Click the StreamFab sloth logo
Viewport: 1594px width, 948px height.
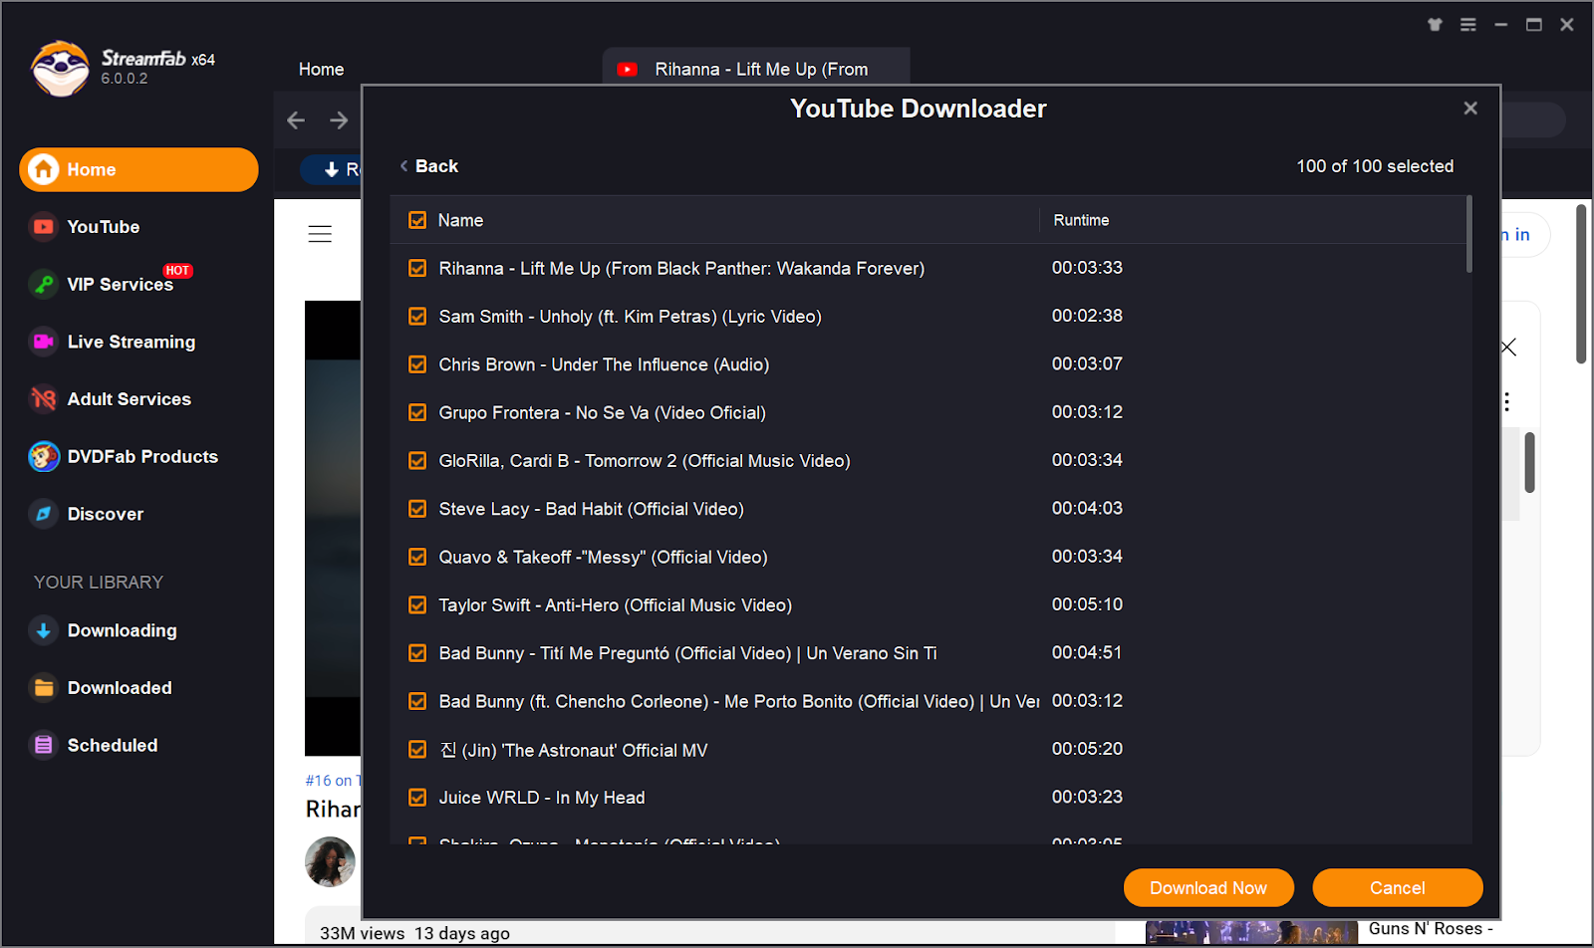click(x=60, y=68)
